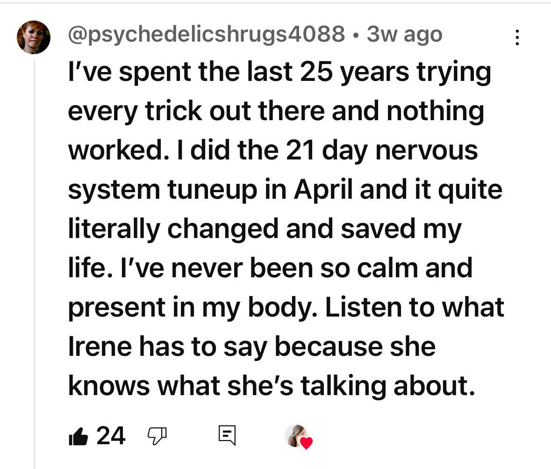Dislike the comment with thumbs down icon
Viewport: 551px width, 469px height.
pos(157,436)
